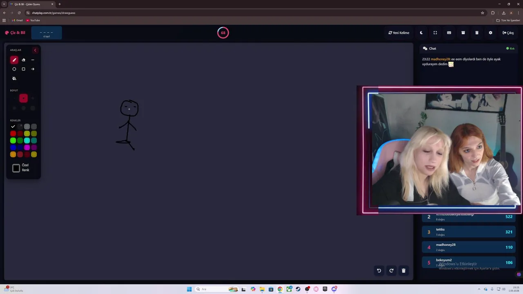Clear canvas with bottom trash button
Viewport: 523px width, 294px height.
[404, 270]
